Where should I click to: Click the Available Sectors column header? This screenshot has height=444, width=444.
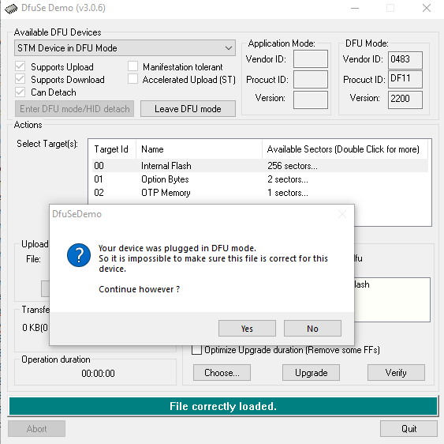coord(345,149)
